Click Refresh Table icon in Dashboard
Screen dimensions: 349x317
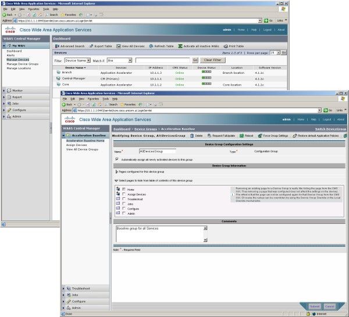coord(151,46)
